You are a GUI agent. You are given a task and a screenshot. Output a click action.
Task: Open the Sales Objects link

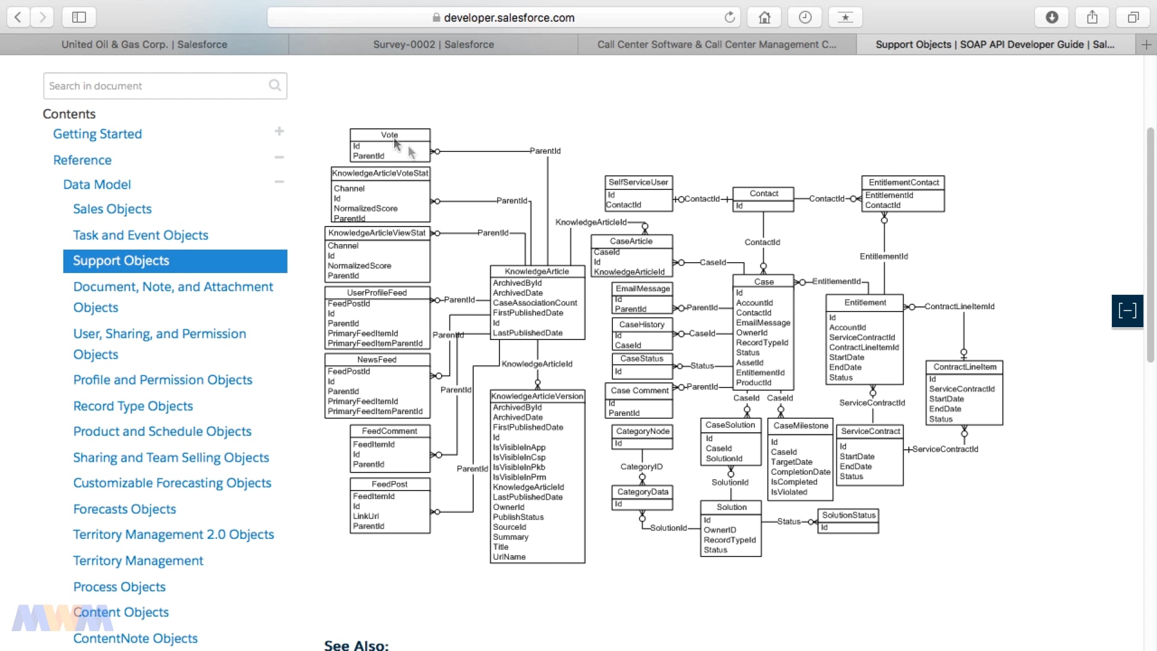tap(112, 209)
